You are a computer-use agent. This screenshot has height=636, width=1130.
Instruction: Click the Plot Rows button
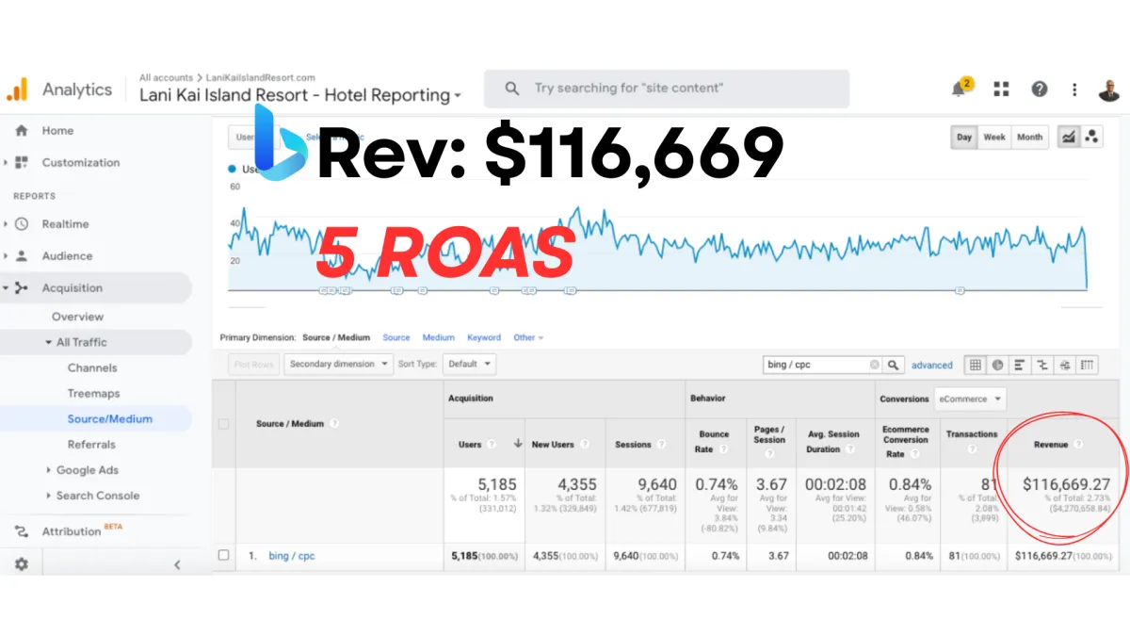coord(253,364)
